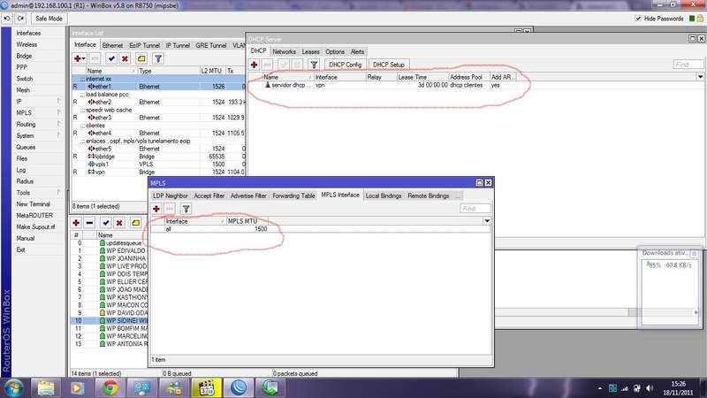Open column dropdown arrow in MPLS table

click(487, 221)
